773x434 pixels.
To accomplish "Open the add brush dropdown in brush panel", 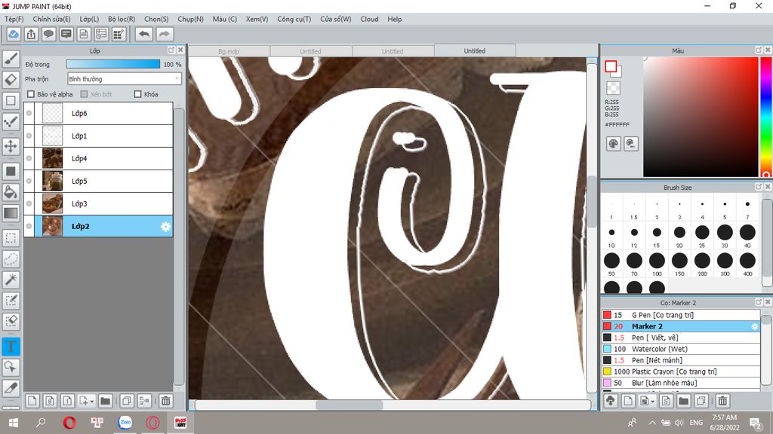I will (652, 402).
